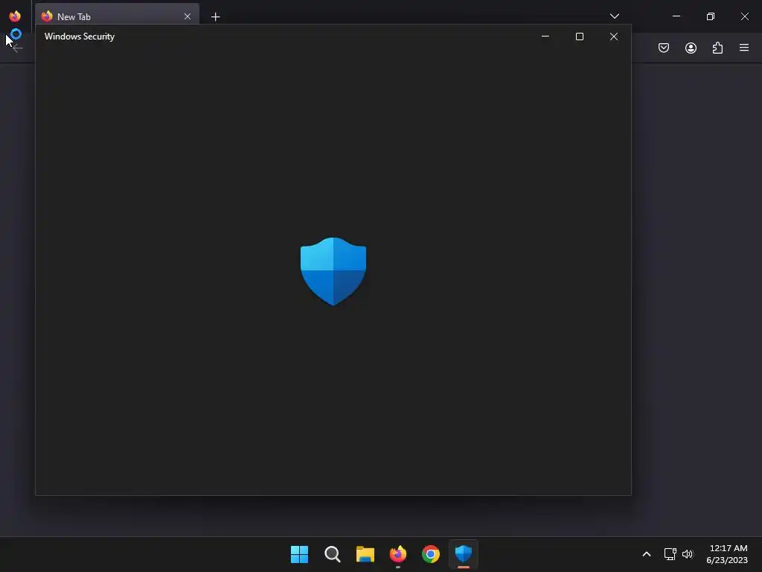Open Google Chrome from the taskbar

(431, 554)
